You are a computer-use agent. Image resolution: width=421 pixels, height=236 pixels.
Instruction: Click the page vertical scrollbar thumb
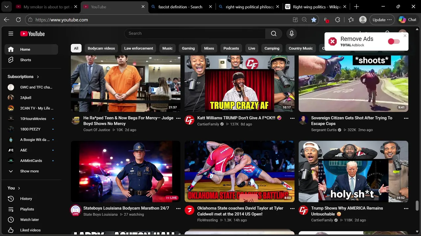[x=417, y=206]
